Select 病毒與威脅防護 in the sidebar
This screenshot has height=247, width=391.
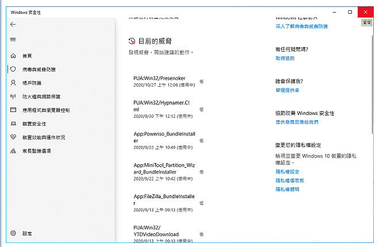(39, 70)
